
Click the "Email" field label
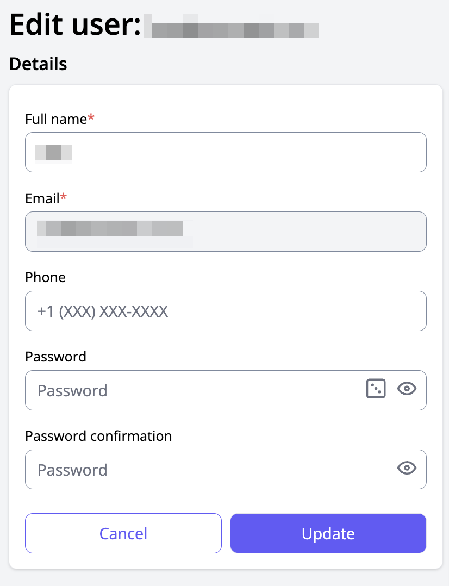[42, 198]
